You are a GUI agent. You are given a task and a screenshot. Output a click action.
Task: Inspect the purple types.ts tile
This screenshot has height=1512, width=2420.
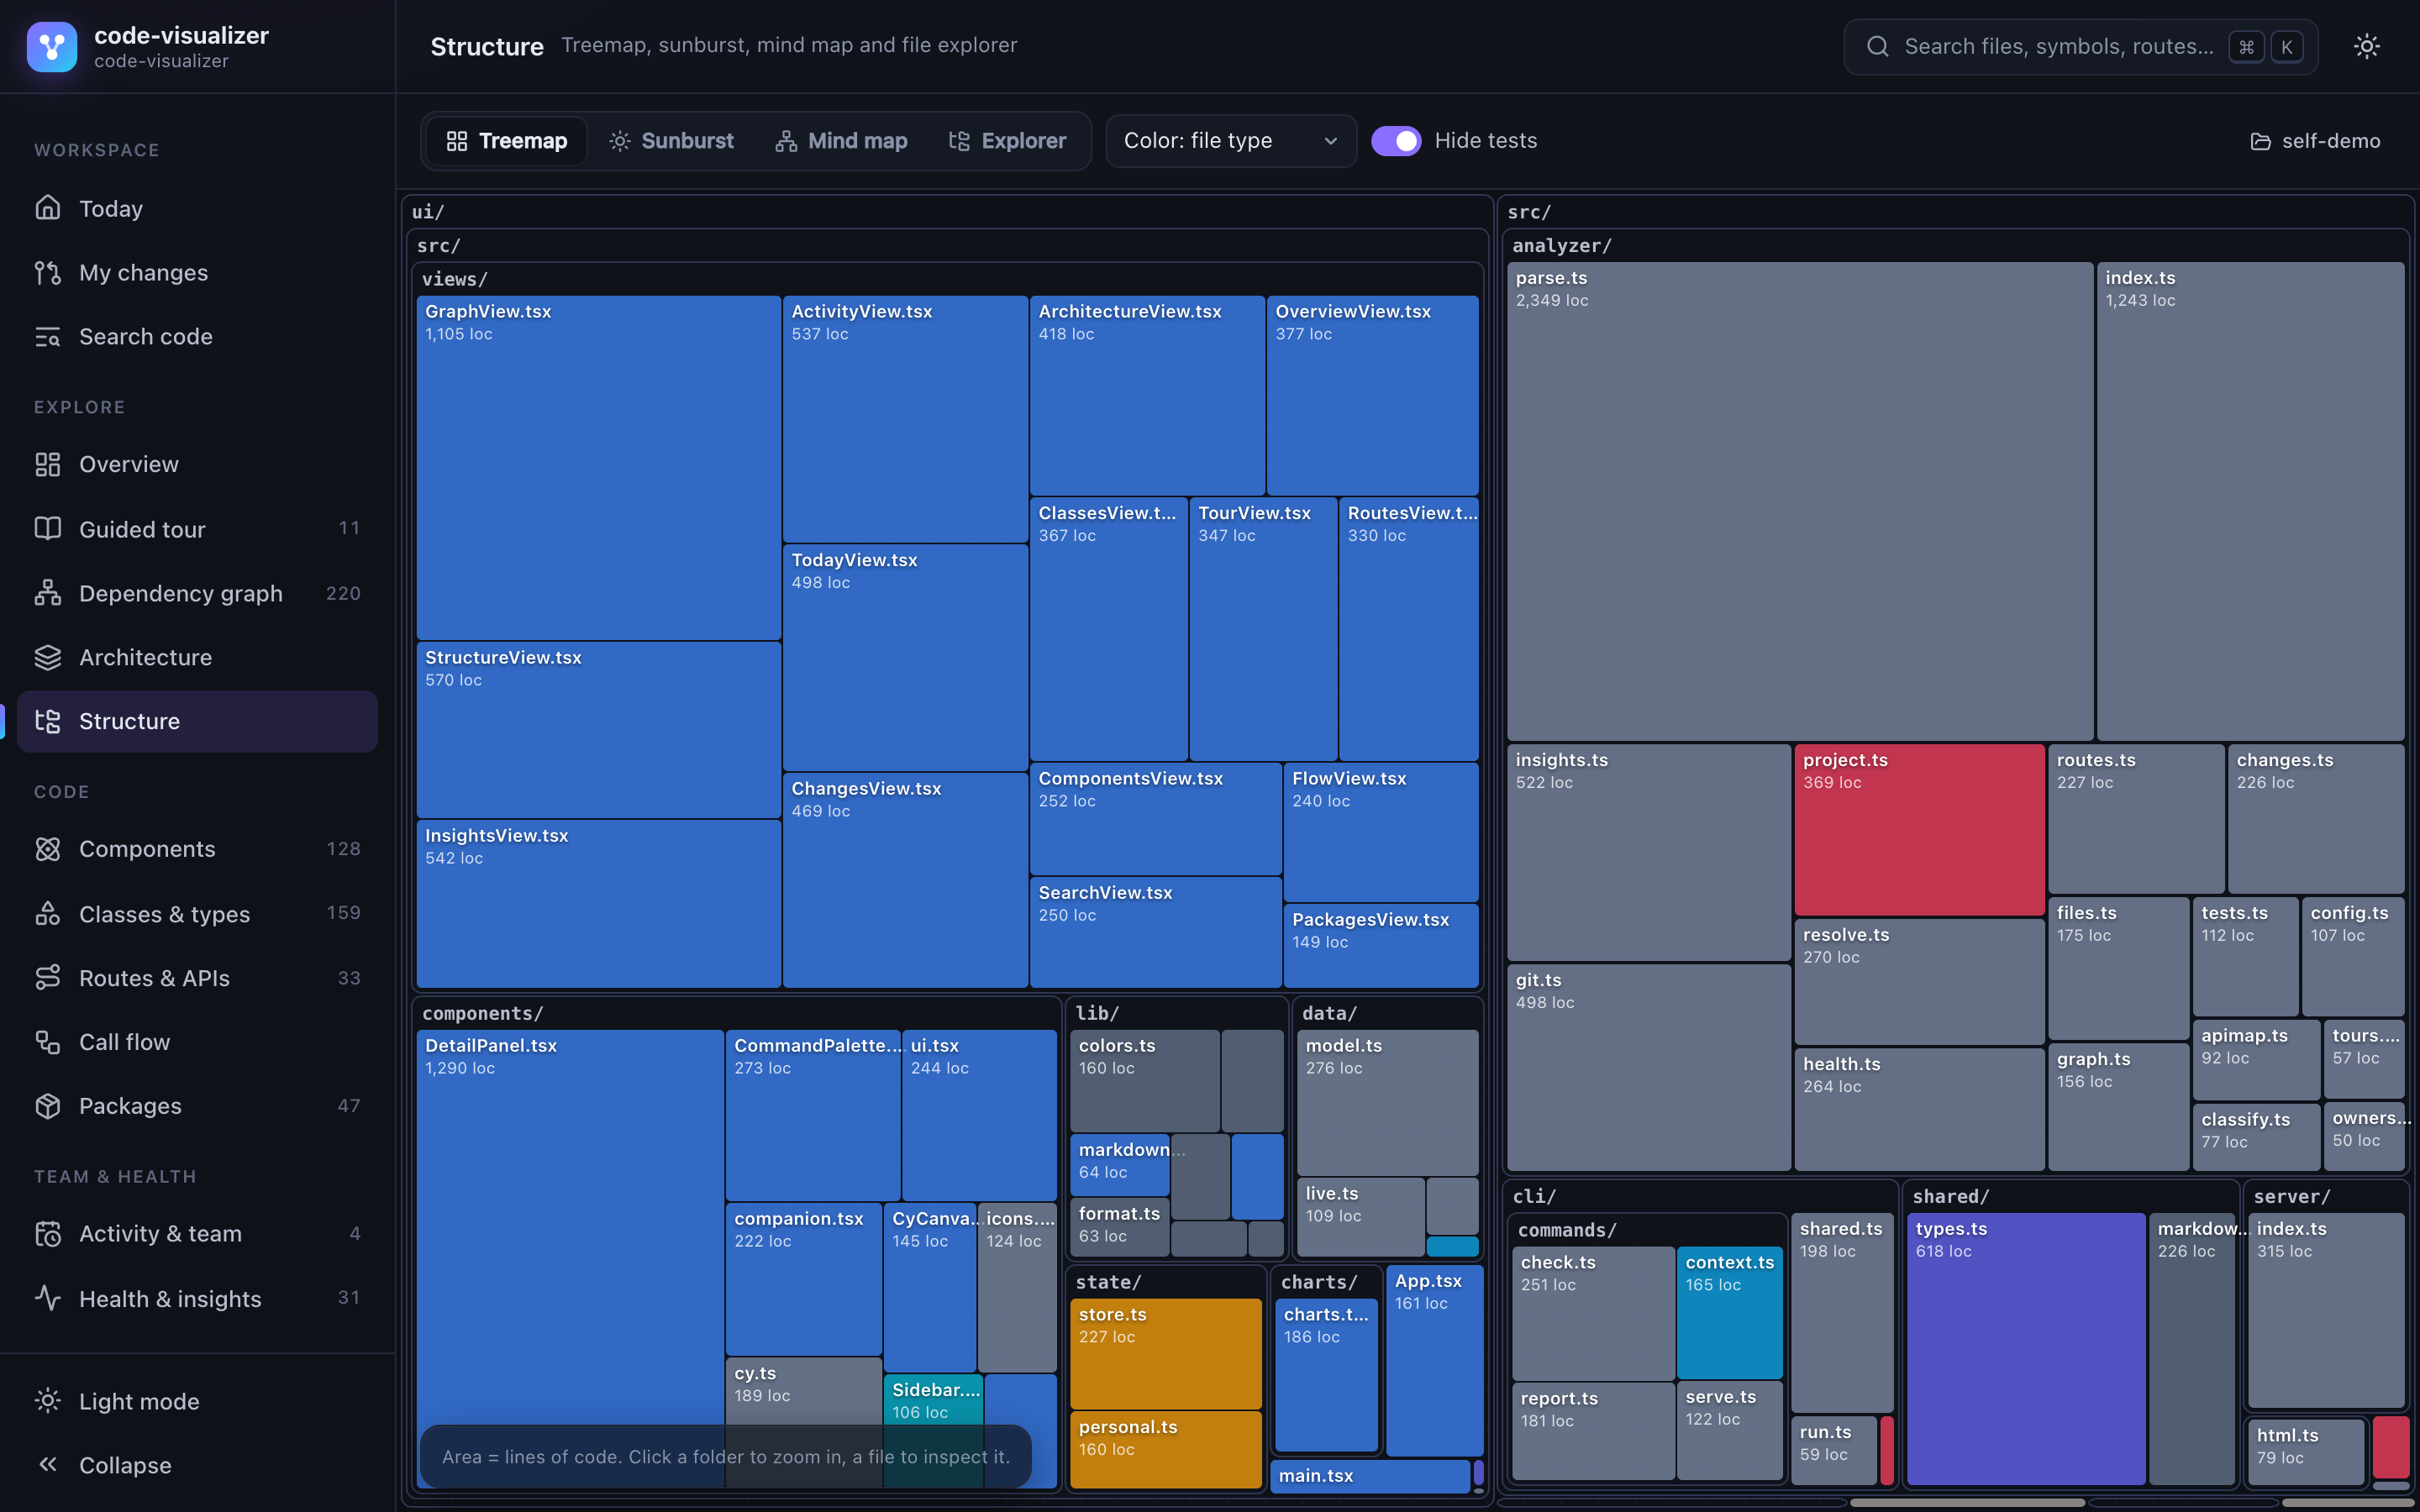click(x=2025, y=1348)
